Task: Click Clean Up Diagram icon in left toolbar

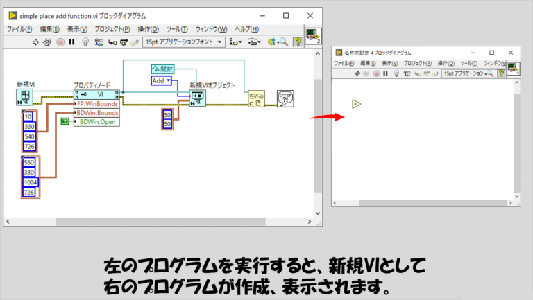Action: 271,42
